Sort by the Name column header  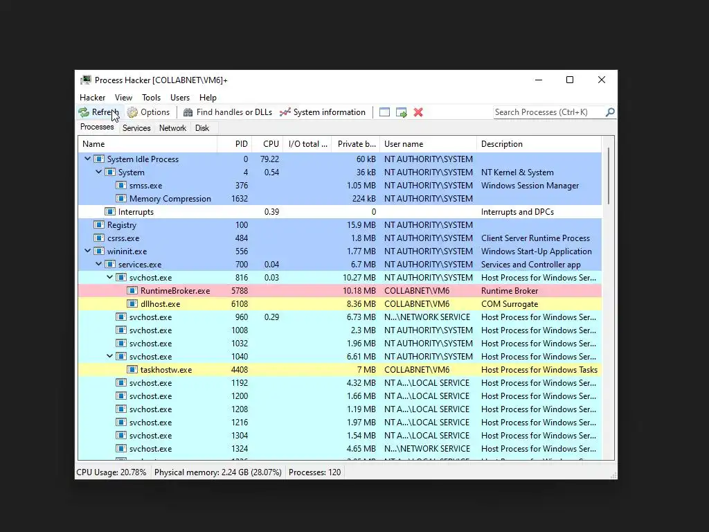point(148,144)
